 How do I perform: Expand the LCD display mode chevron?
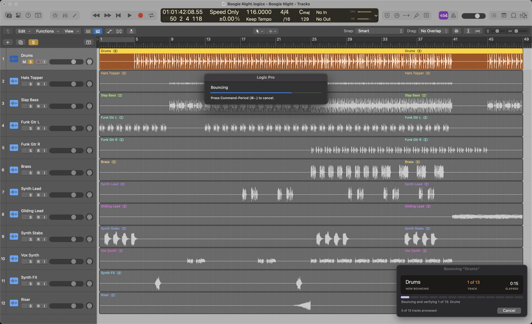376,15
